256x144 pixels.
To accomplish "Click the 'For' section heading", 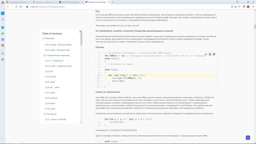I will (98, 11).
